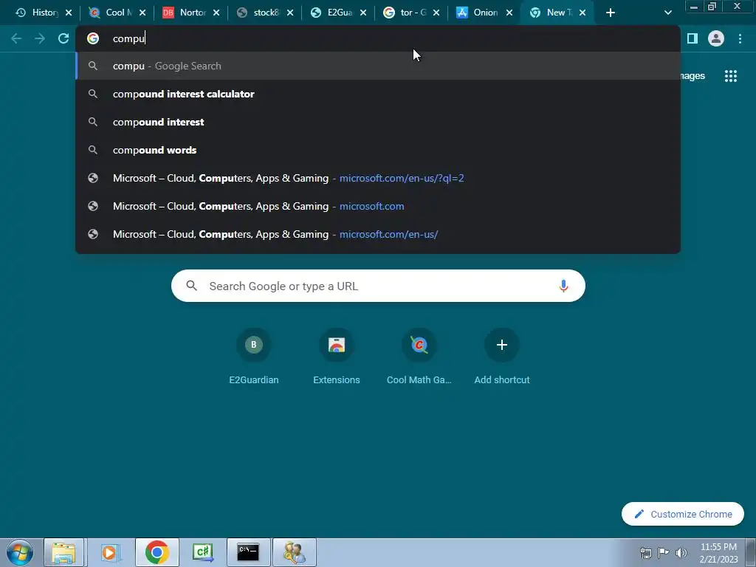The height and width of the screenshot is (567, 756).
Task: Open Chrome three-dot menu
Action: 740,38
